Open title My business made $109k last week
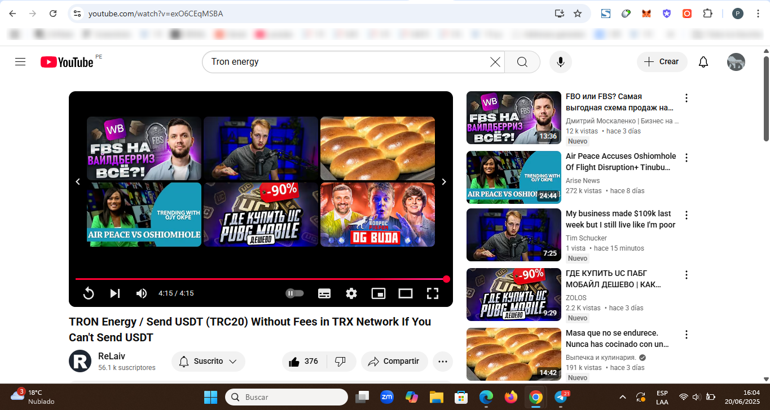The image size is (770, 410). [621, 219]
